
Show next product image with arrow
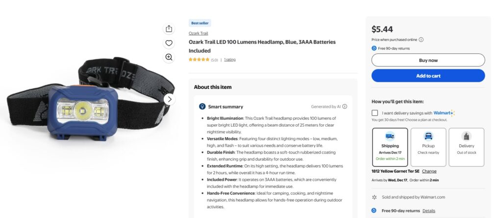pos(169,99)
